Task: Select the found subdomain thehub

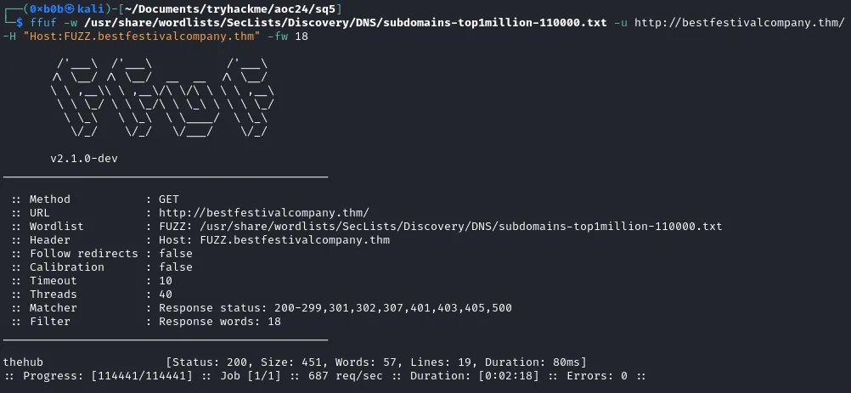Action: (23, 362)
